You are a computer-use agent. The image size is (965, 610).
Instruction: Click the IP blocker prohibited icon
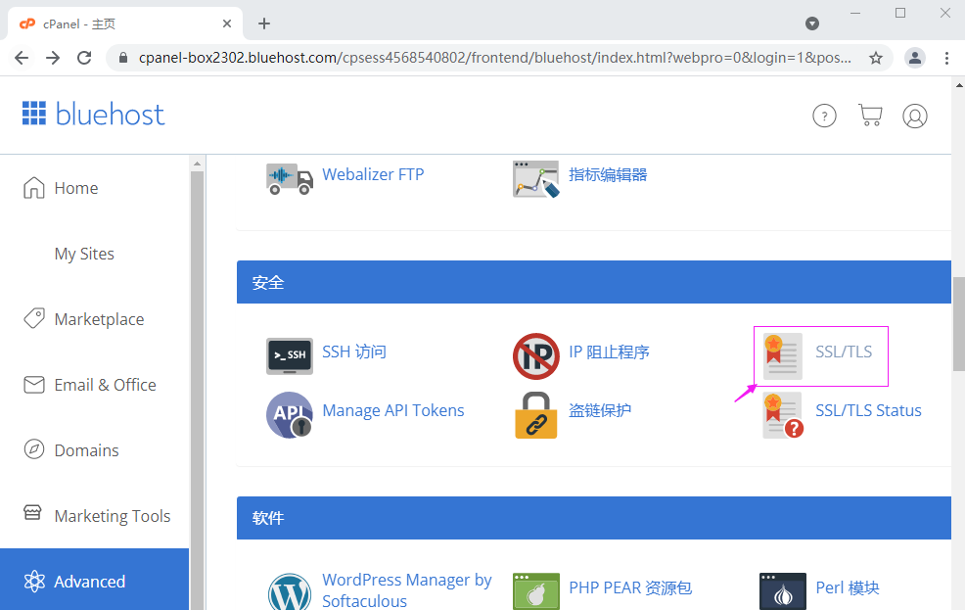536,355
